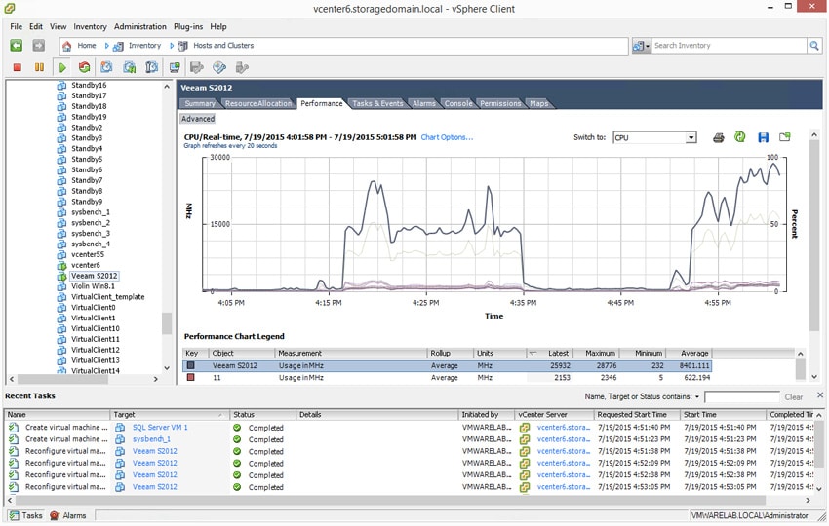
Task: Open the Help menu
Action: [x=217, y=27]
